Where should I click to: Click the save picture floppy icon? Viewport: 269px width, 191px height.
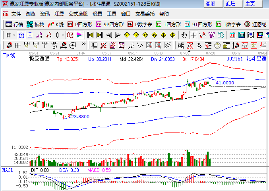coord(260,35)
